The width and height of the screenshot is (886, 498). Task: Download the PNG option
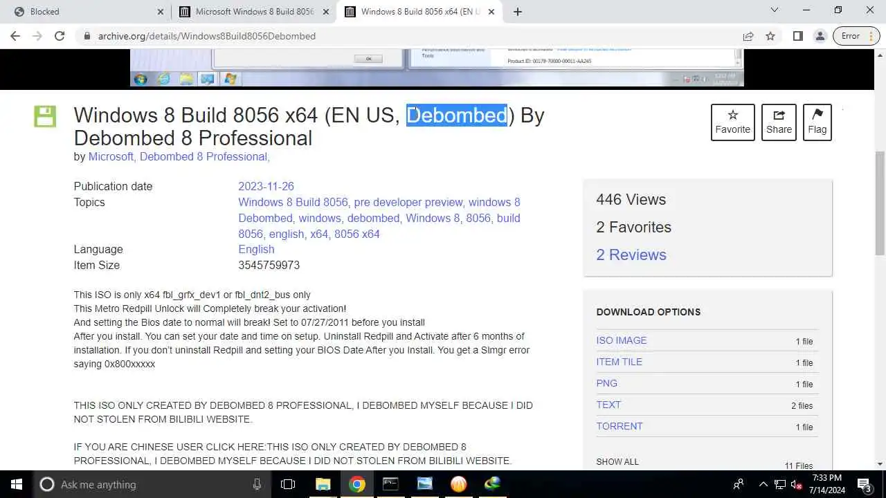click(x=606, y=384)
